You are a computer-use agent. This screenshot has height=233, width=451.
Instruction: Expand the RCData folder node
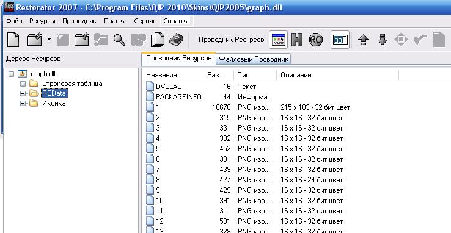tap(23, 93)
